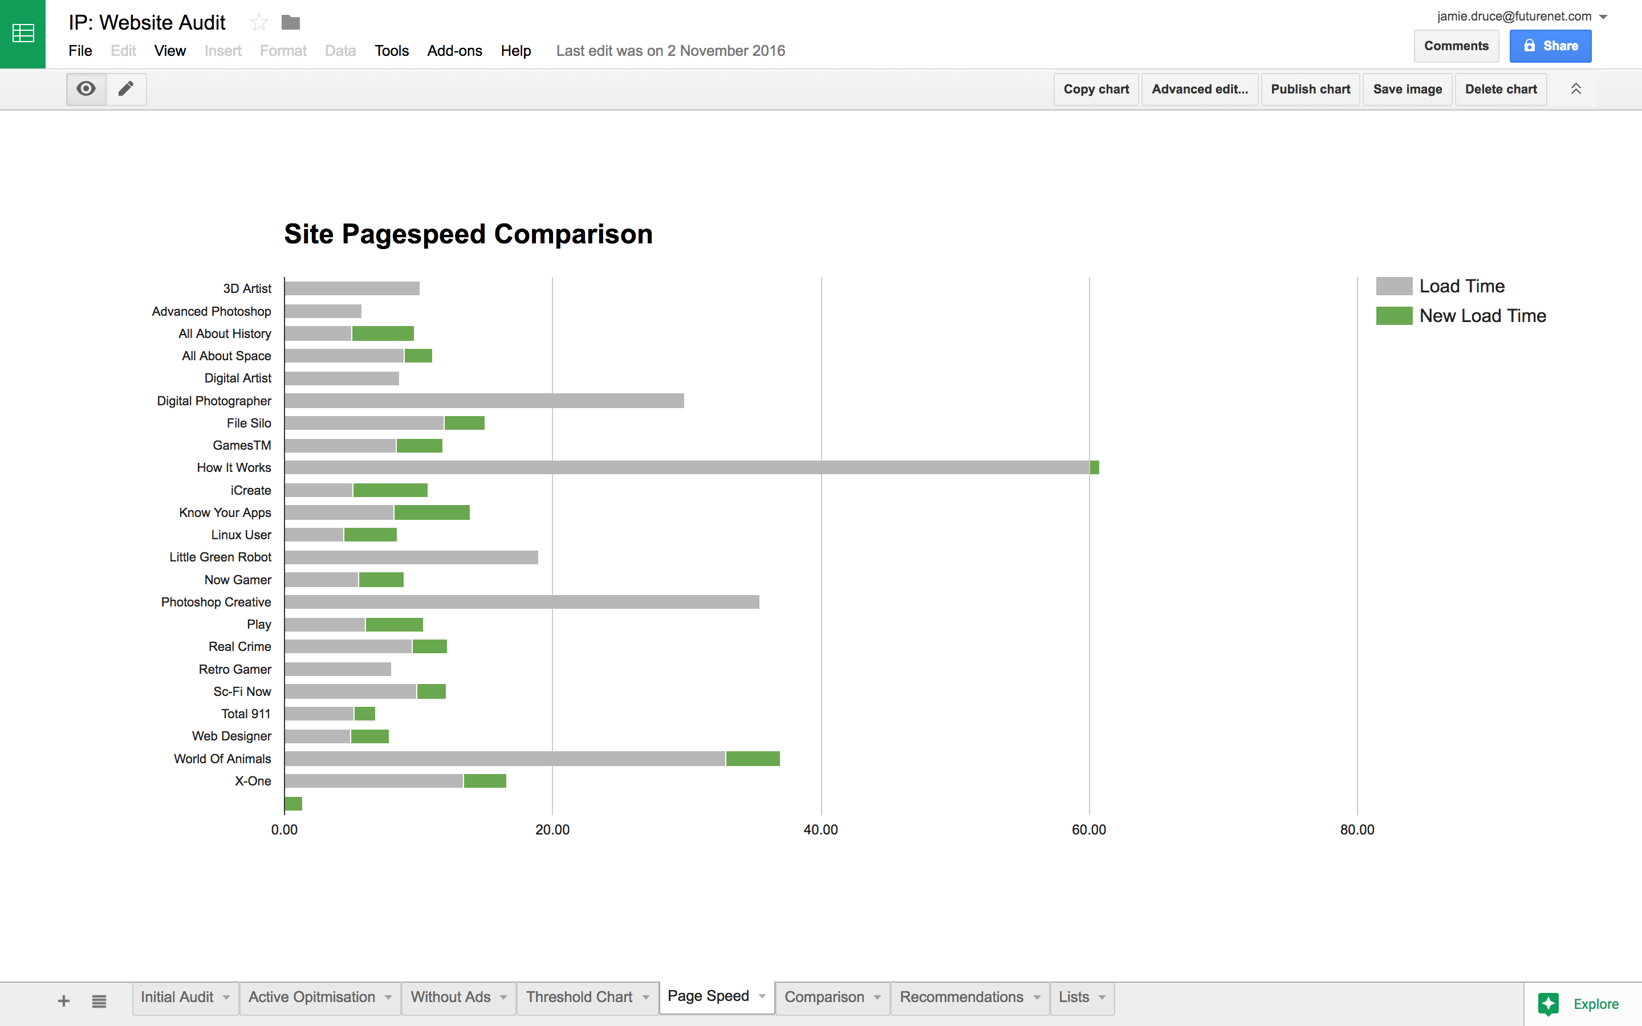Viewport: 1642px width, 1026px height.
Task: Click the 3D Artist axis label
Action: 247,288
